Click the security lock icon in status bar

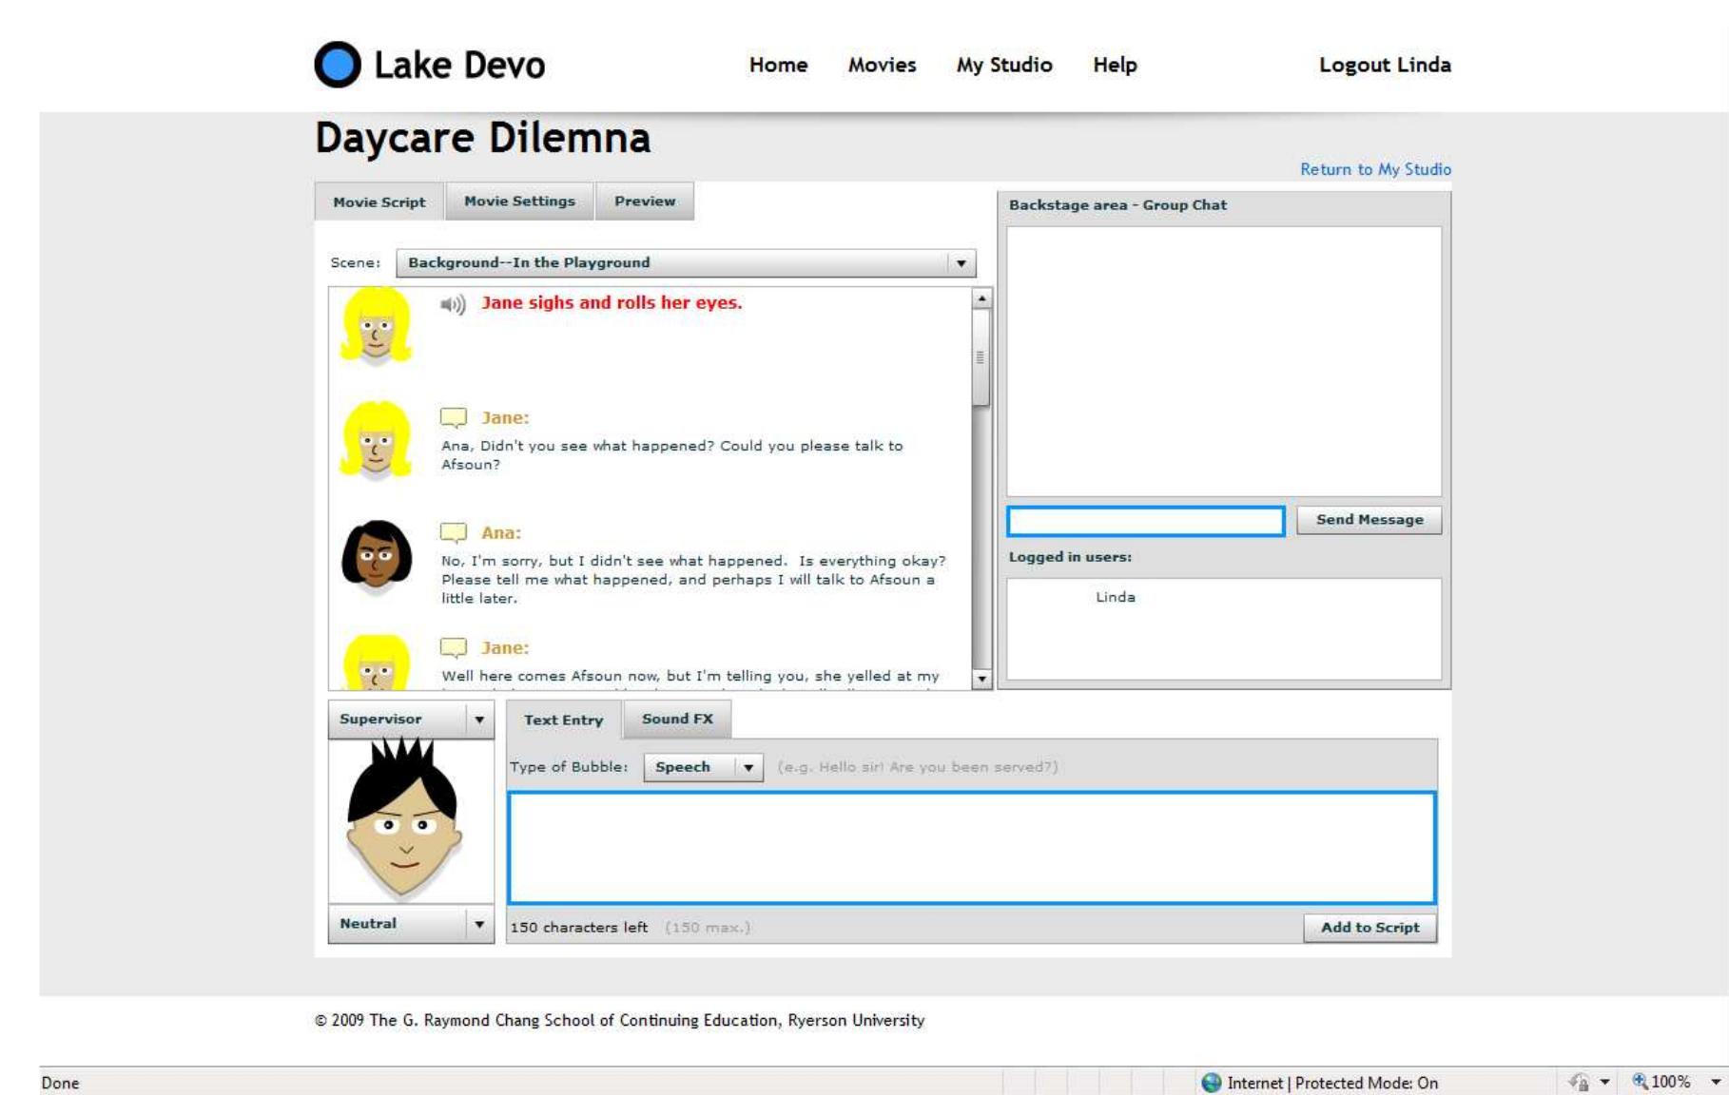click(1579, 1082)
